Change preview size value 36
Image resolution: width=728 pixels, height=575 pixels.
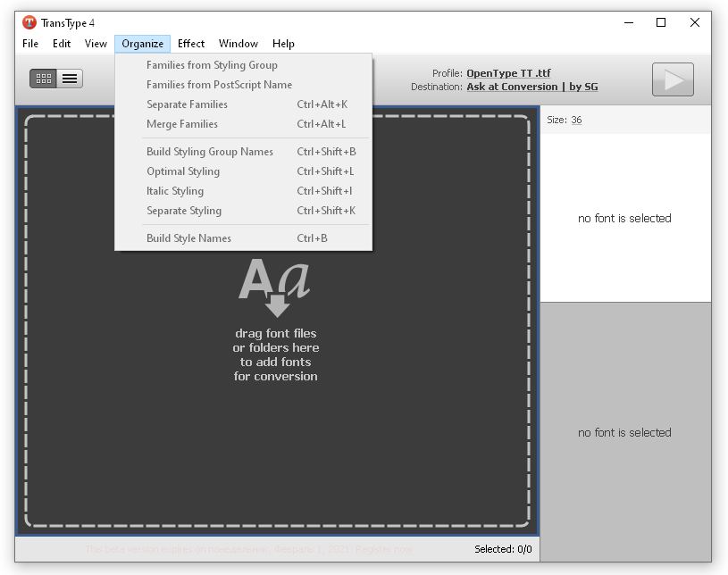pyautogui.click(x=576, y=120)
